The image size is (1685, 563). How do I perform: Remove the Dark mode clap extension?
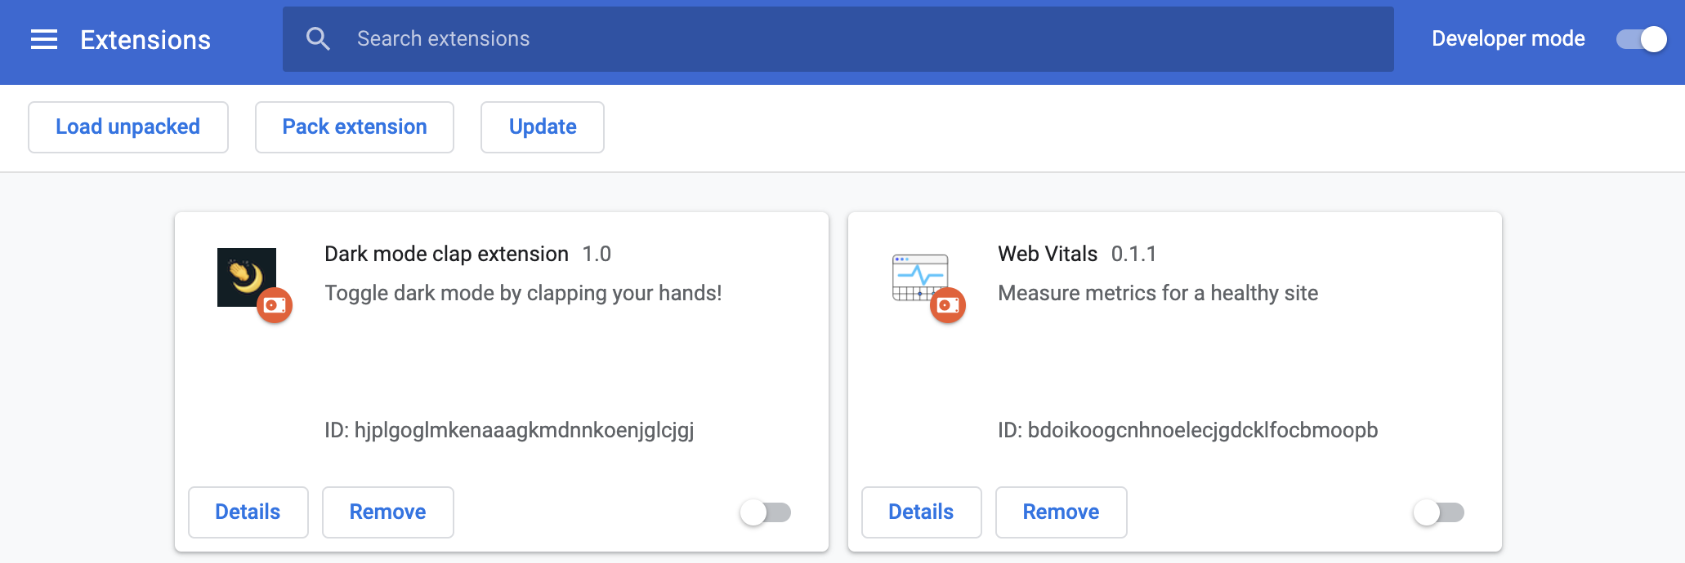388,512
